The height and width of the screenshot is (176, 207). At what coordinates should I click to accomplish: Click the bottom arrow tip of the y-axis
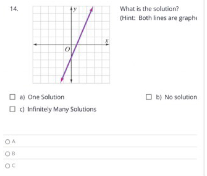pos(71,81)
